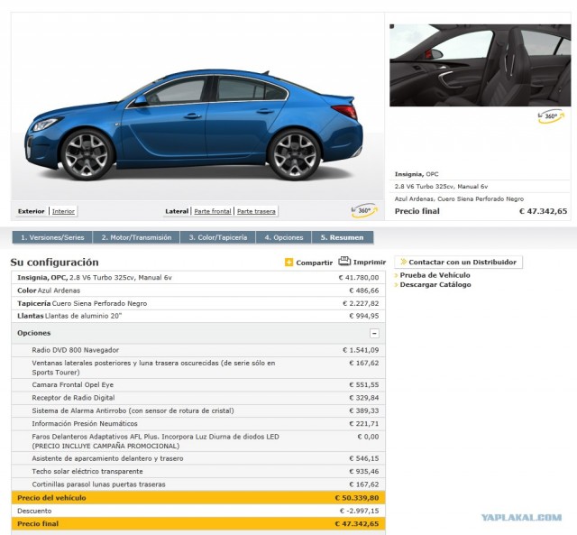The width and height of the screenshot is (577, 535).
Task: Click the Compartir label
Action: click(x=315, y=263)
